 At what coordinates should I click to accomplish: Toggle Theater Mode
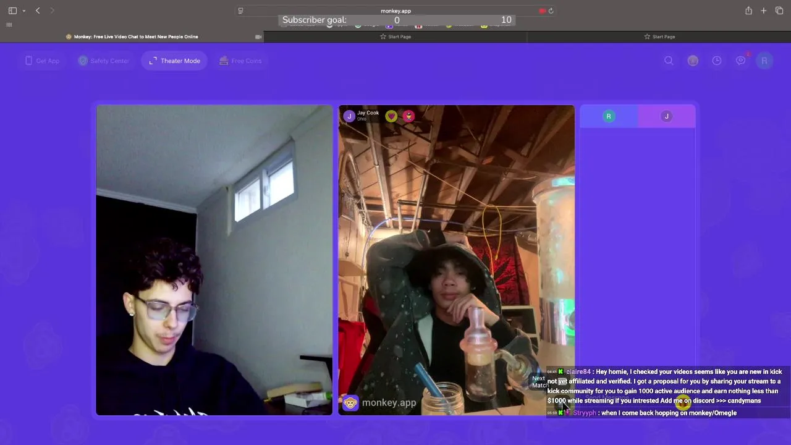(174, 61)
